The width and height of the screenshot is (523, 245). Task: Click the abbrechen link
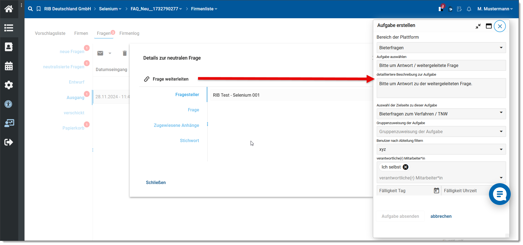[441, 216]
